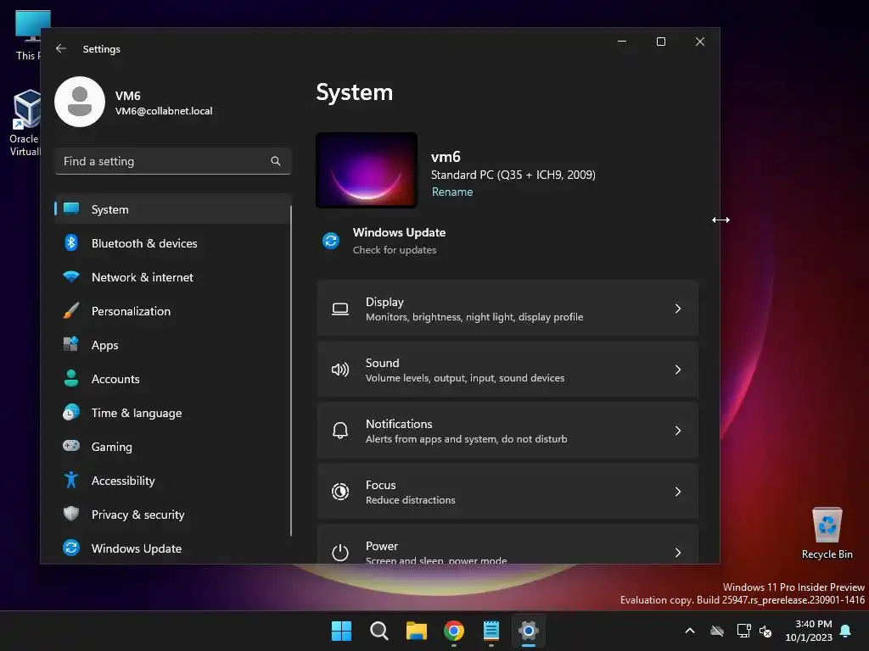Click Check for updates text

[395, 250]
